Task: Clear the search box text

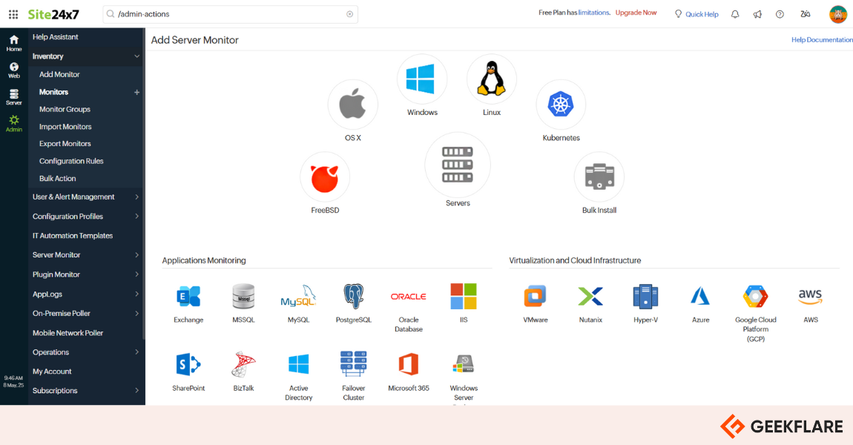Action: [x=350, y=14]
